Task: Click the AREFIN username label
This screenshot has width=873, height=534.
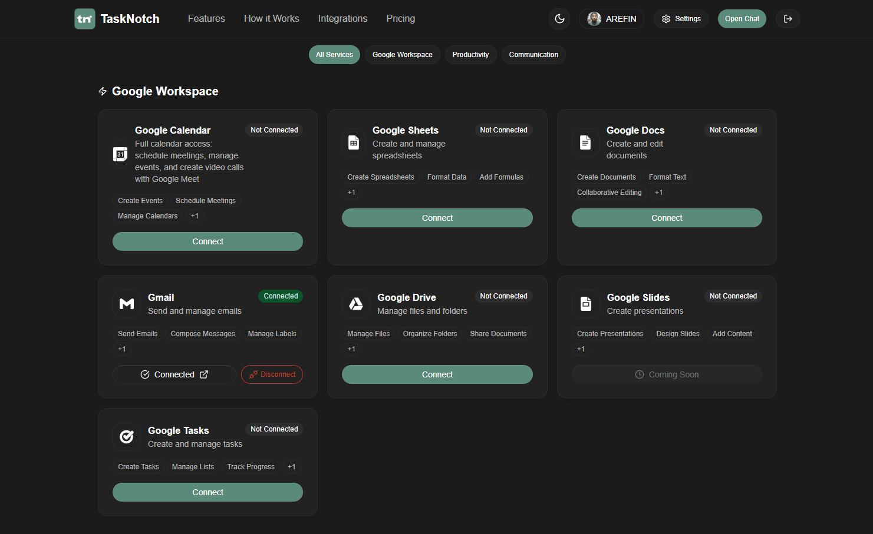Action: tap(621, 19)
